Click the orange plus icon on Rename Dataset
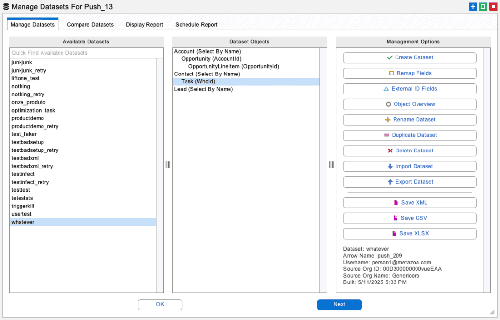The width and height of the screenshot is (500, 320). click(387, 120)
